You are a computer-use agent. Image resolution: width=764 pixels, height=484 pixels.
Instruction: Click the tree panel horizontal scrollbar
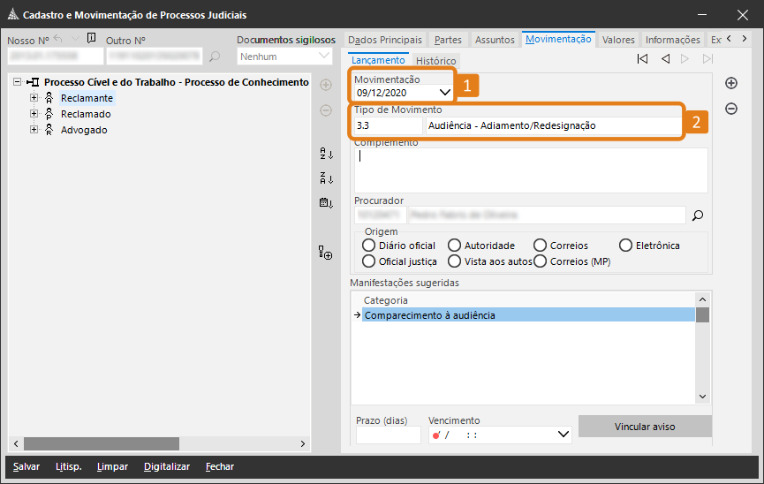tap(102, 443)
